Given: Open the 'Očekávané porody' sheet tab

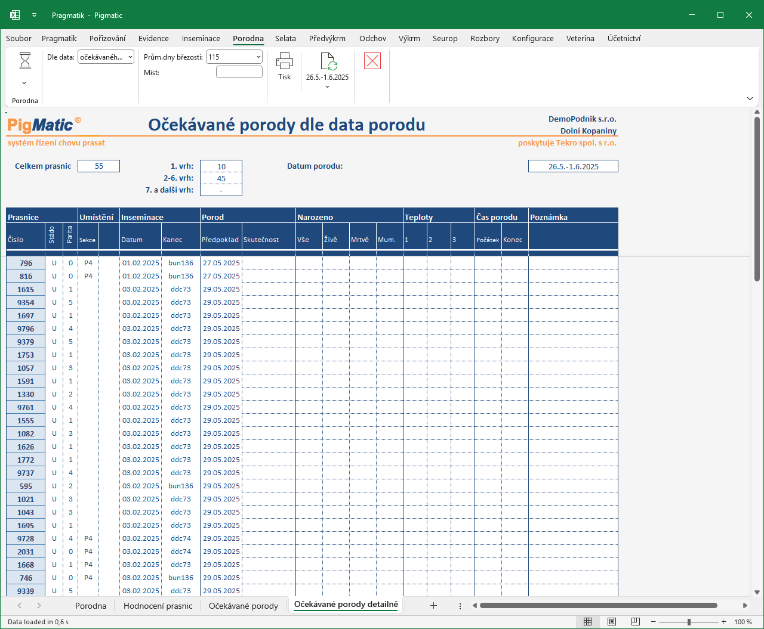Looking at the screenshot, I should click(x=244, y=606).
